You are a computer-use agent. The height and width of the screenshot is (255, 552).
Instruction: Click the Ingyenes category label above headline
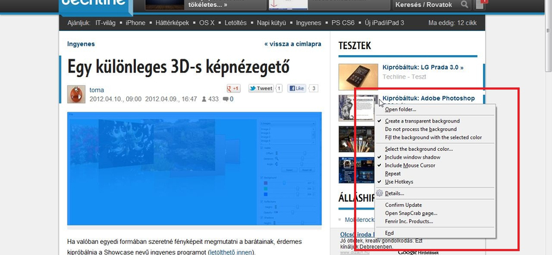pos(81,44)
